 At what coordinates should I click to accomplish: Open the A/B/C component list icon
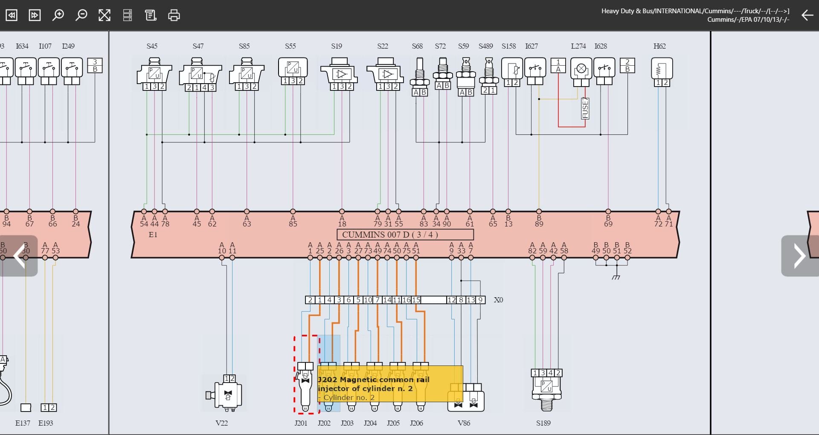click(128, 15)
